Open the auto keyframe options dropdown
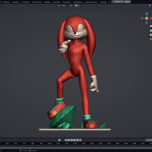The height and width of the screenshot is (152, 152). [x=62, y=140]
